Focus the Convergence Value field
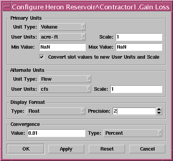This screenshot has height=161, width=173. pyautogui.click(x=56, y=133)
